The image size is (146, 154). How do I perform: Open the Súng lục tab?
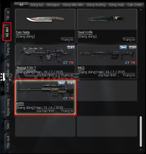[37, 5]
